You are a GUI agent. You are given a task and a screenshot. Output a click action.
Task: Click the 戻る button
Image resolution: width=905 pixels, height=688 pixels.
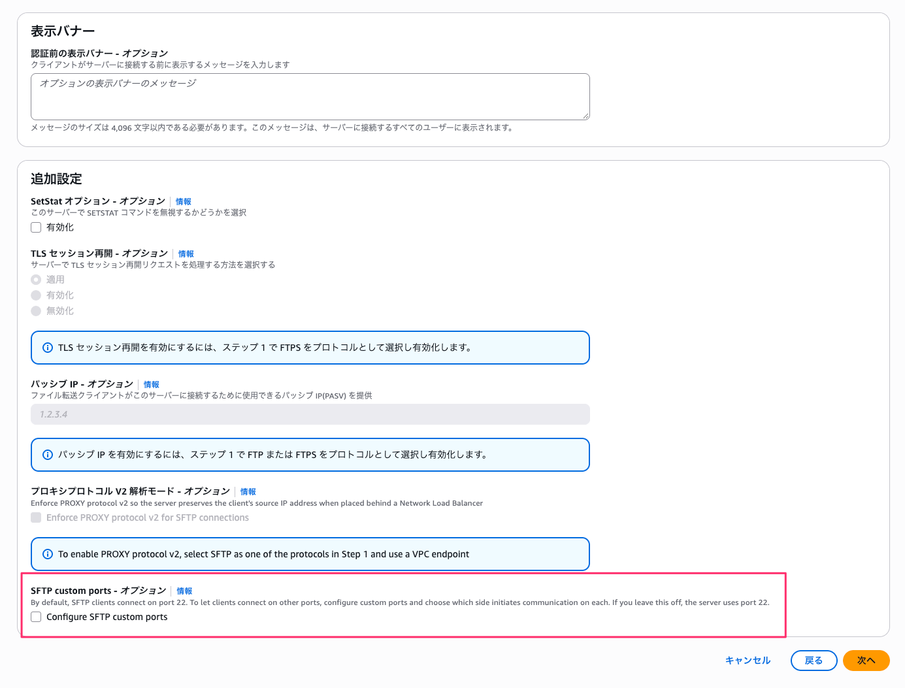[x=814, y=661]
